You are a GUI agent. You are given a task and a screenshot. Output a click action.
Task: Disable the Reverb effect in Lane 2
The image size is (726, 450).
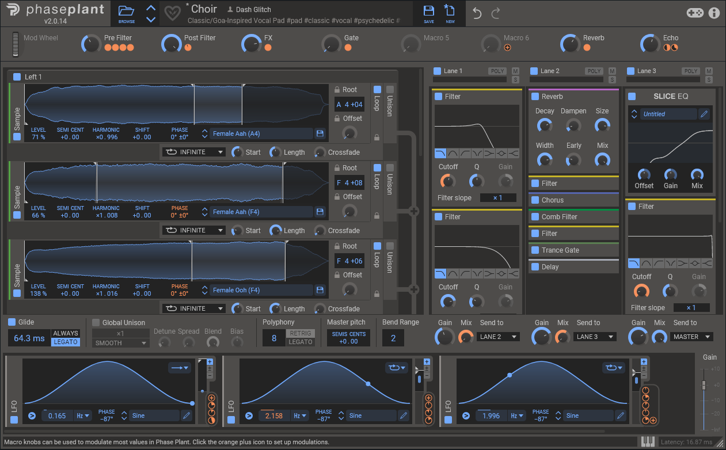pos(535,97)
